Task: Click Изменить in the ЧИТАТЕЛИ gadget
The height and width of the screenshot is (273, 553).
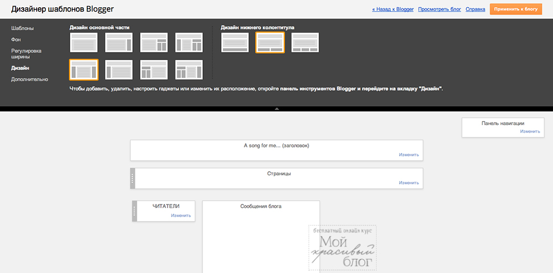Action: (x=181, y=216)
